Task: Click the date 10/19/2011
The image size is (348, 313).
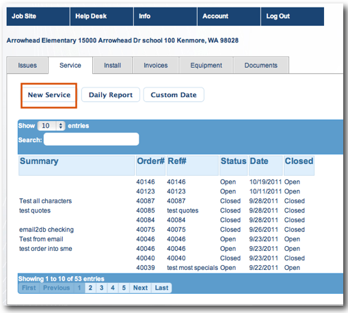Action: 265,182
